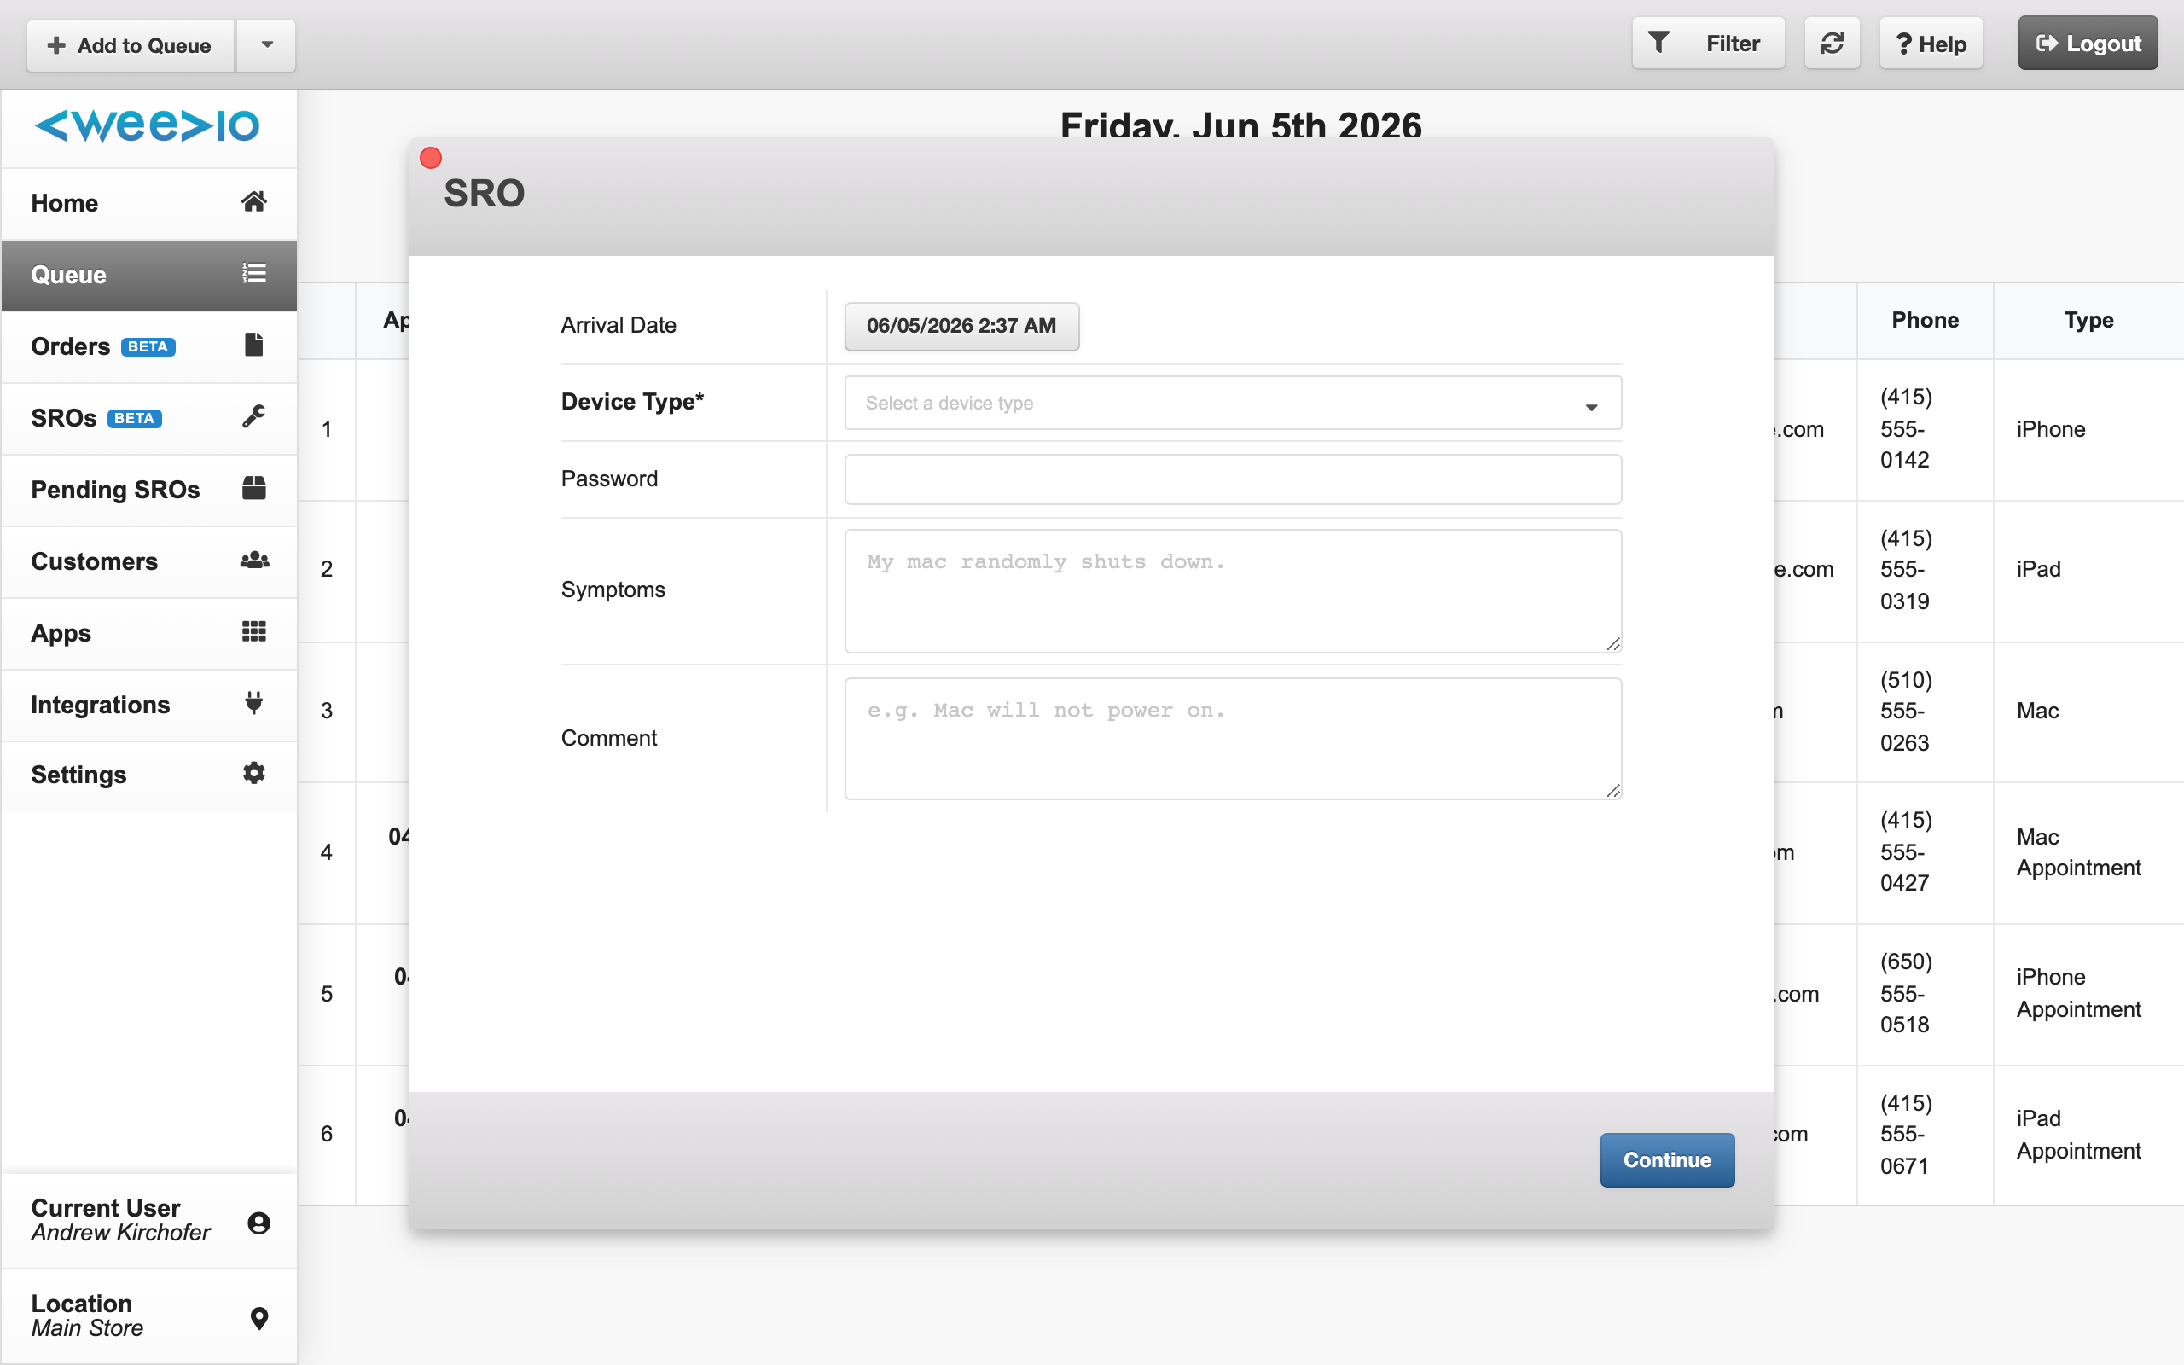Open the Customers section
2184x1365 pixels.
149,561
